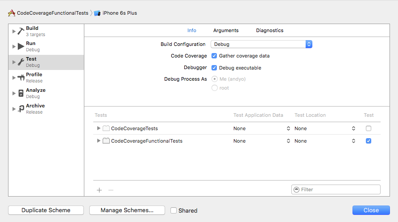Select the Profile Release action
This screenshot has width=398, height=222.
click(x=46, y=78)
